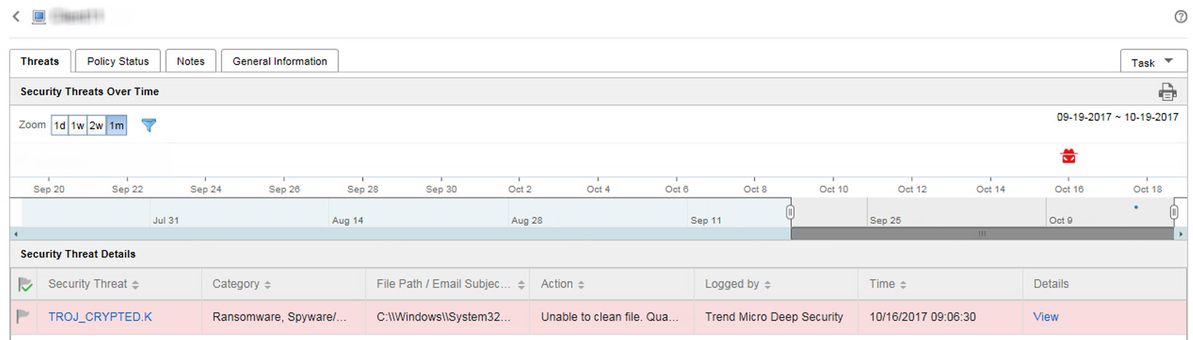Screen dimensions: 1193x340
Task: Select the 1d zoom level
Action: point(59,125)
